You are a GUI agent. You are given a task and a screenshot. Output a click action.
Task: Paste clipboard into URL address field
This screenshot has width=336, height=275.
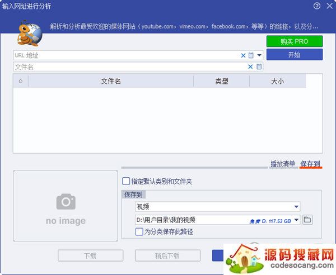pos(251,55)
